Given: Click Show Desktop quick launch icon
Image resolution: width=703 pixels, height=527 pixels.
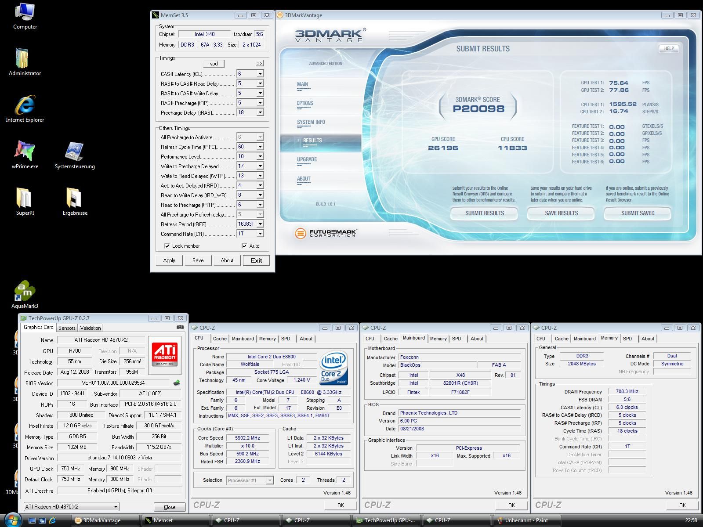Looking at the screenshot, I should coord(32,520).
